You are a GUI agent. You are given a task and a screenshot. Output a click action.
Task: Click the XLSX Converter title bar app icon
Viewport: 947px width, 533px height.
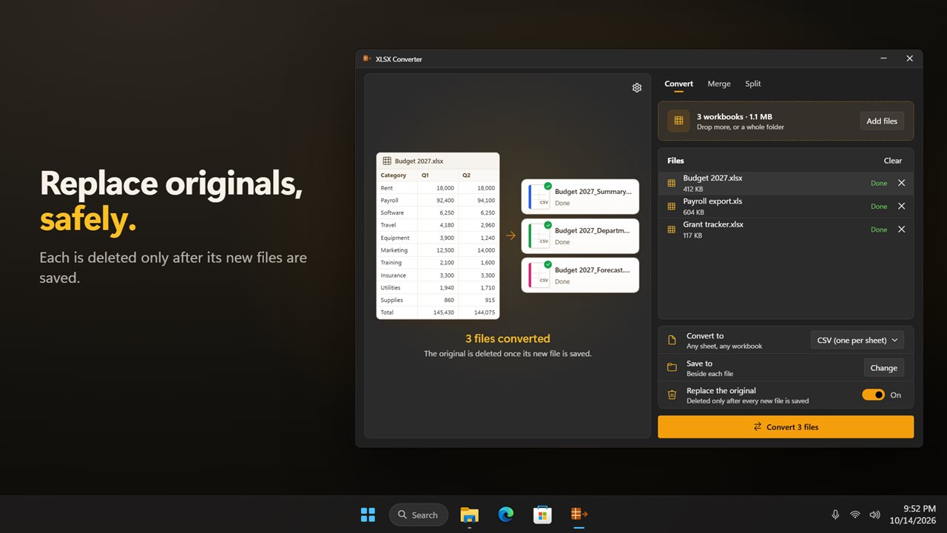367,58
